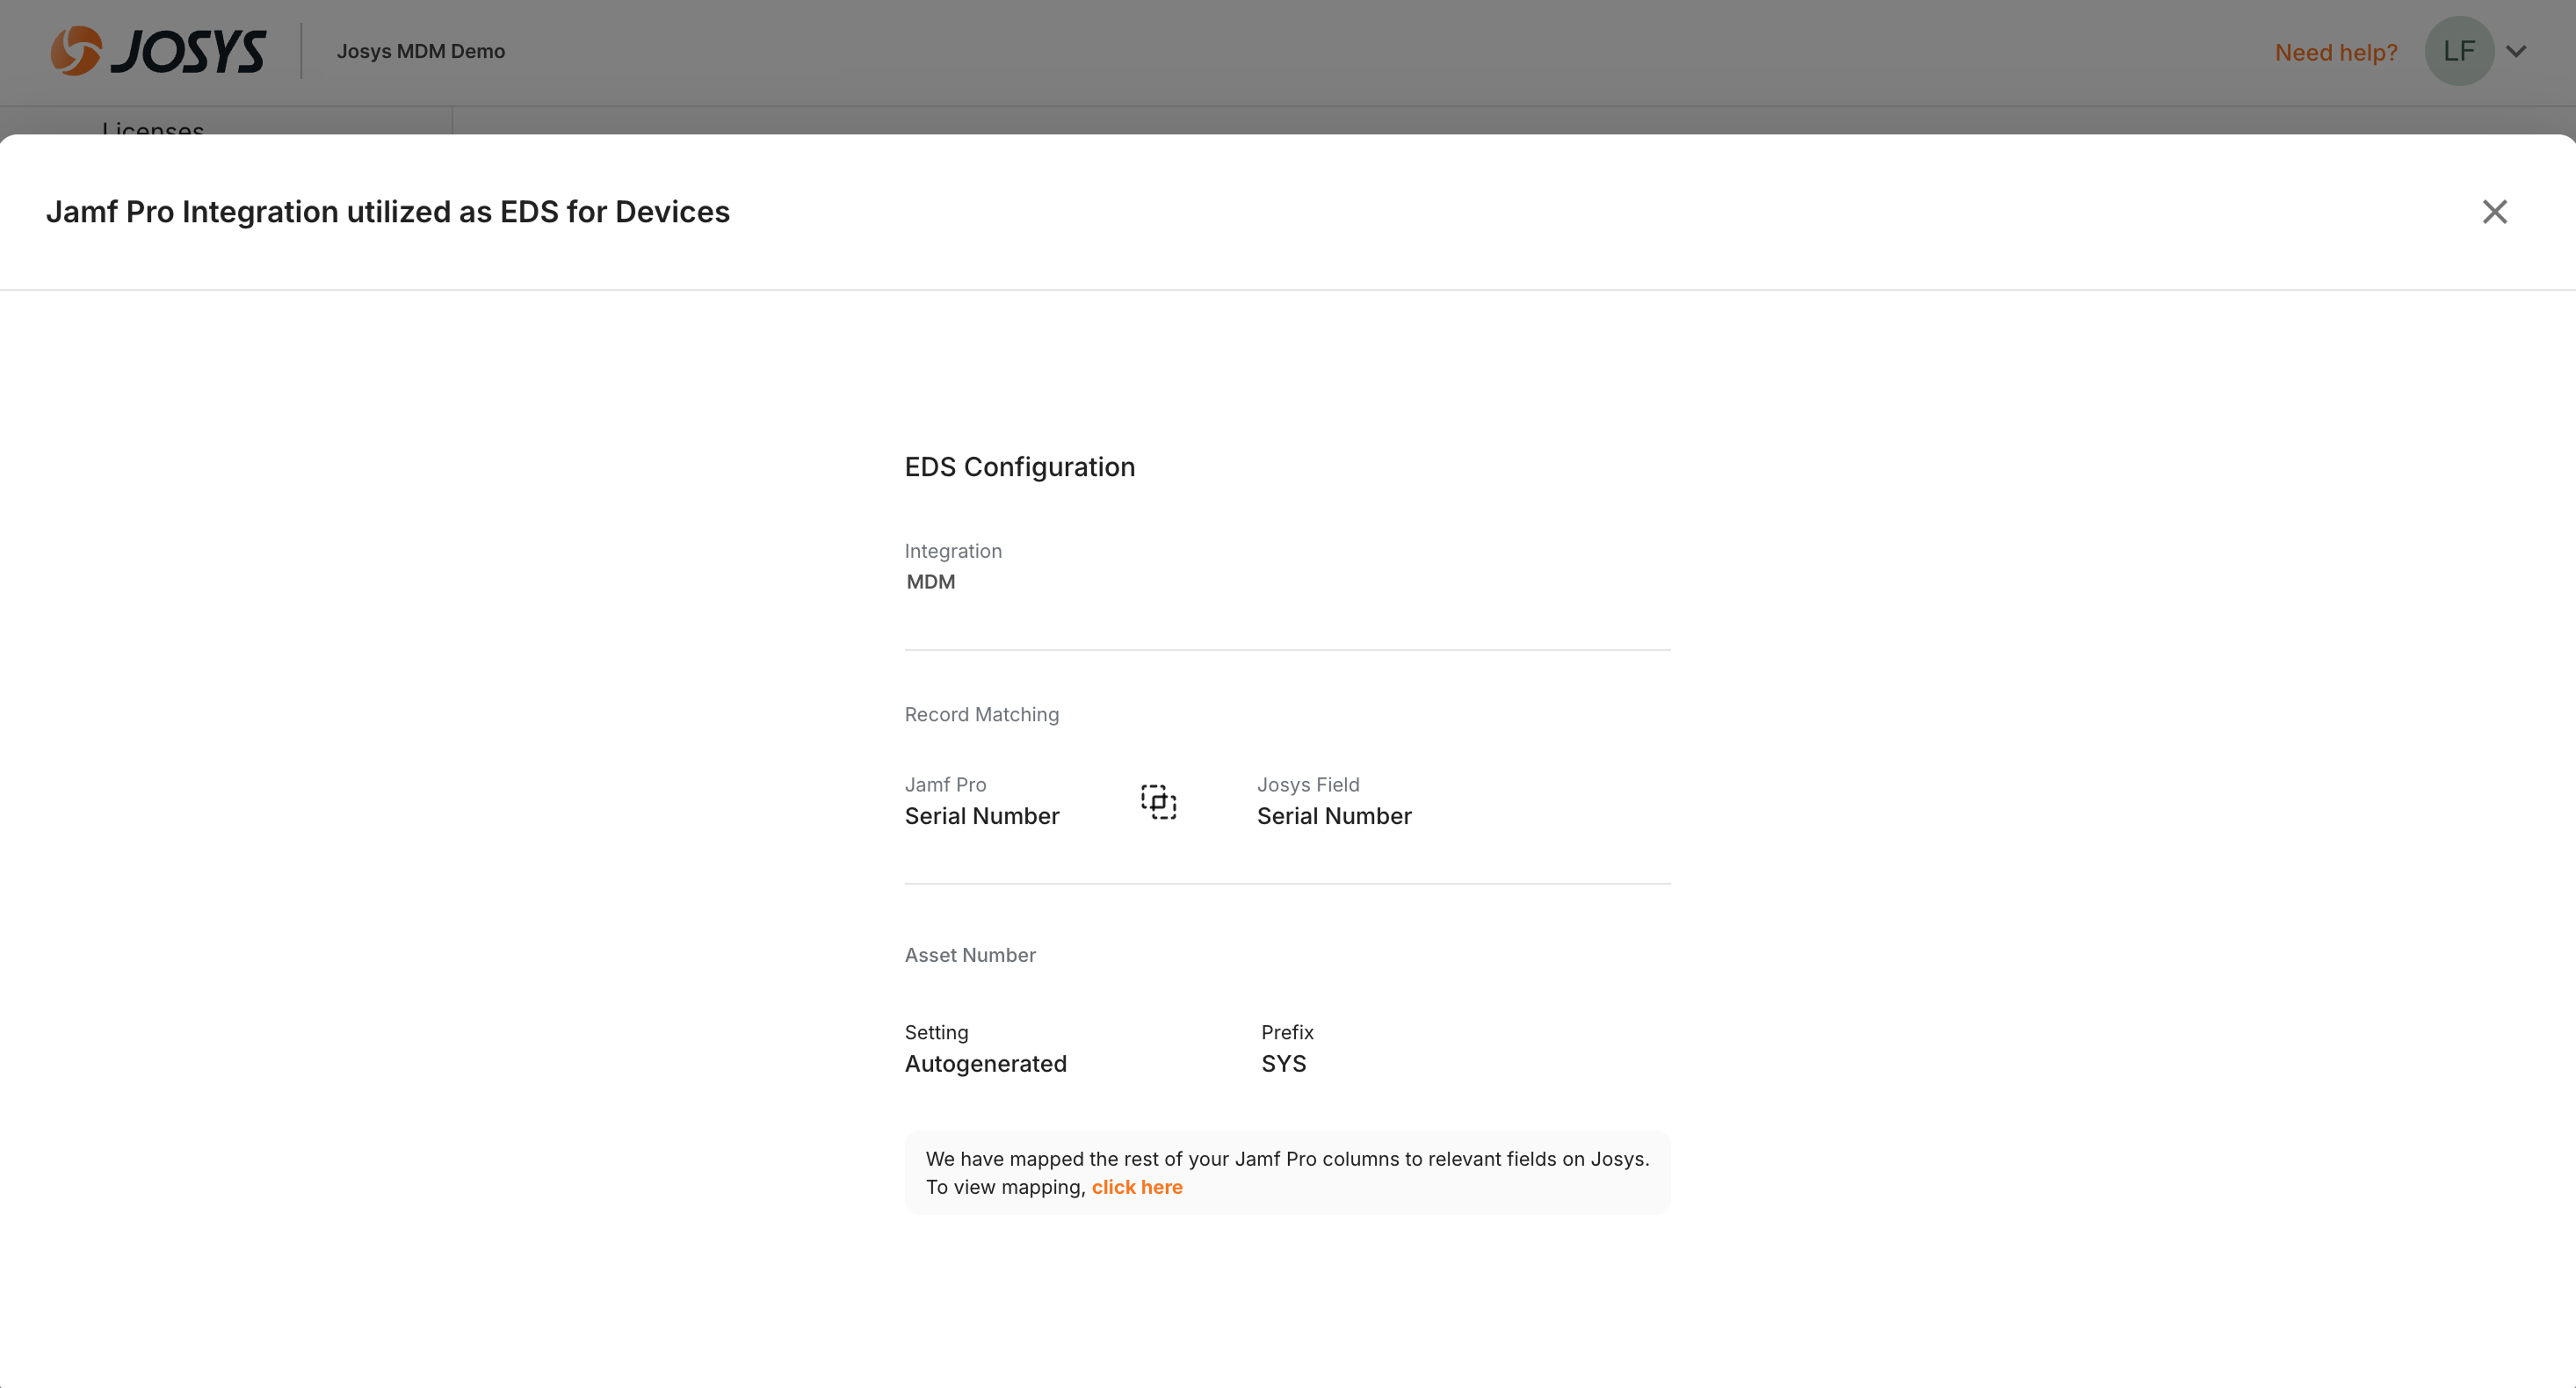Click the record matching link icon
Image resolution: width=2576 pixels, height=1388 pixels.
click(x=1158, y=802)
